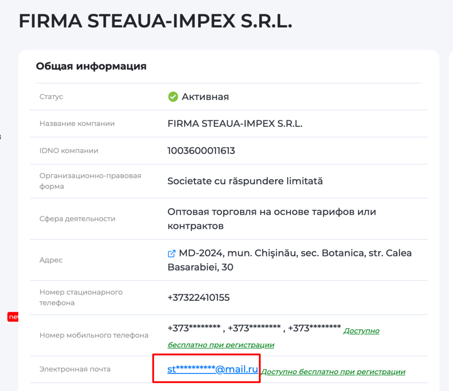Click the third masked mobile number
Viewport: 453px width, 391px height.
coord(314,329)
